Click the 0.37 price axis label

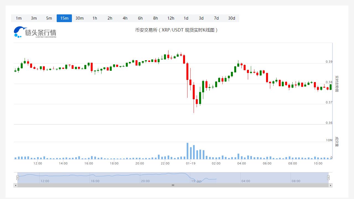click(329, 102)
